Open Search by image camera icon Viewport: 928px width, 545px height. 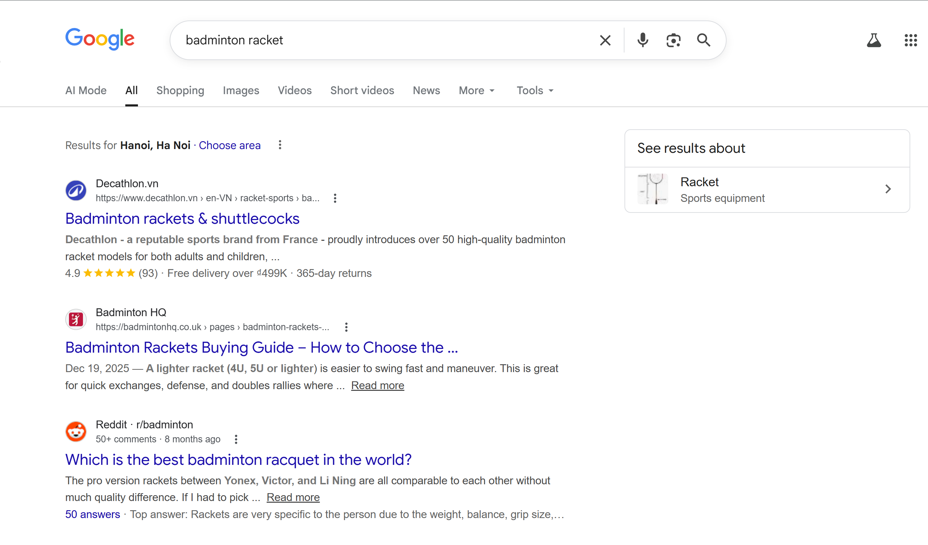[x=673, y=40]
